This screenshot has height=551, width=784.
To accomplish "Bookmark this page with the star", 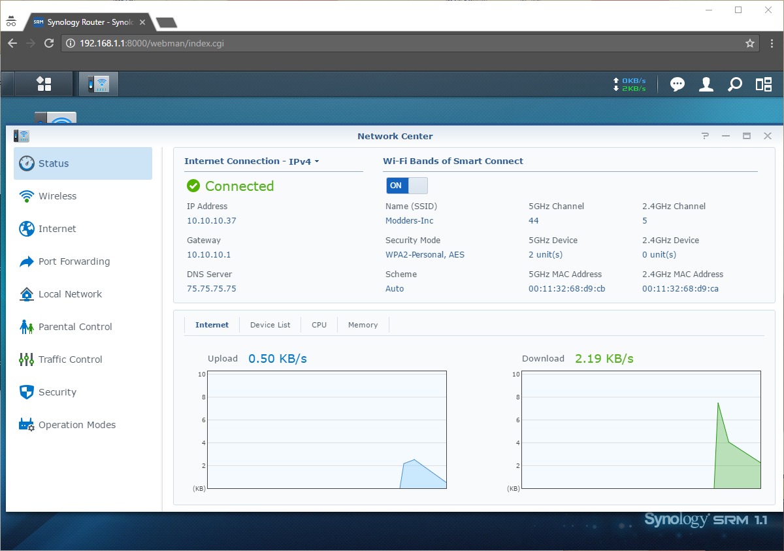I will 750,43.
